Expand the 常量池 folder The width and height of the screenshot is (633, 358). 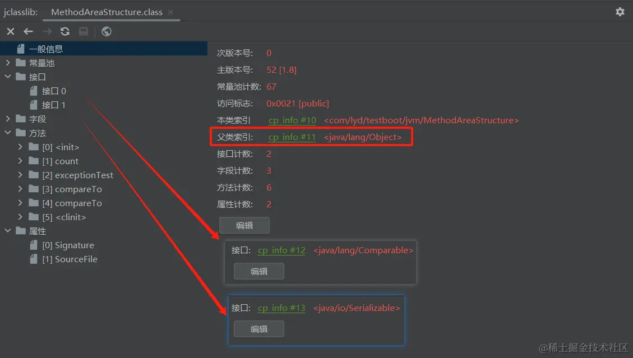pos(8,63)
